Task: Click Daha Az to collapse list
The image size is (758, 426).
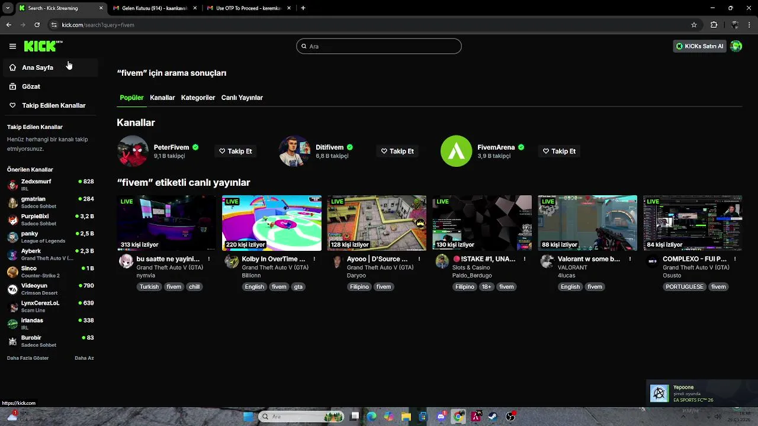Action: pos(84,358)
